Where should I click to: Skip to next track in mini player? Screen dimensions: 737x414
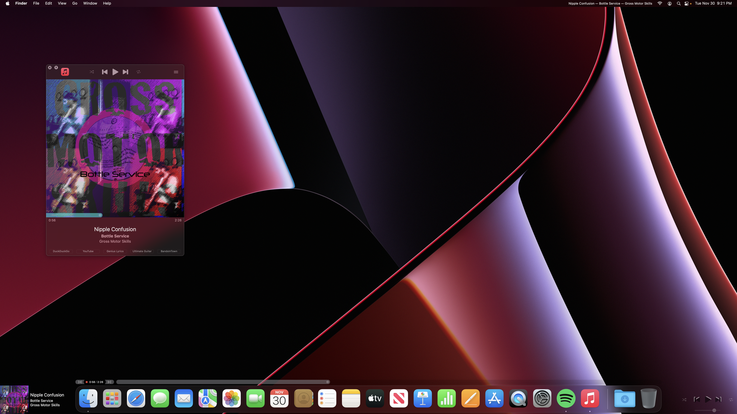point(125,72)
